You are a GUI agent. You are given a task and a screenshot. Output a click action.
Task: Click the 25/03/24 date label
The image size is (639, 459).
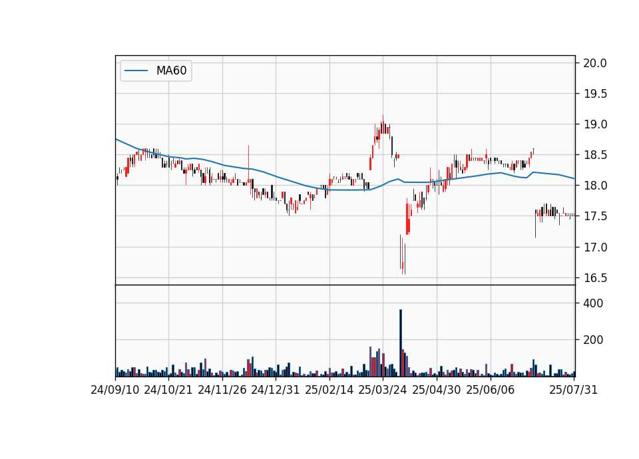pos(383,390)
